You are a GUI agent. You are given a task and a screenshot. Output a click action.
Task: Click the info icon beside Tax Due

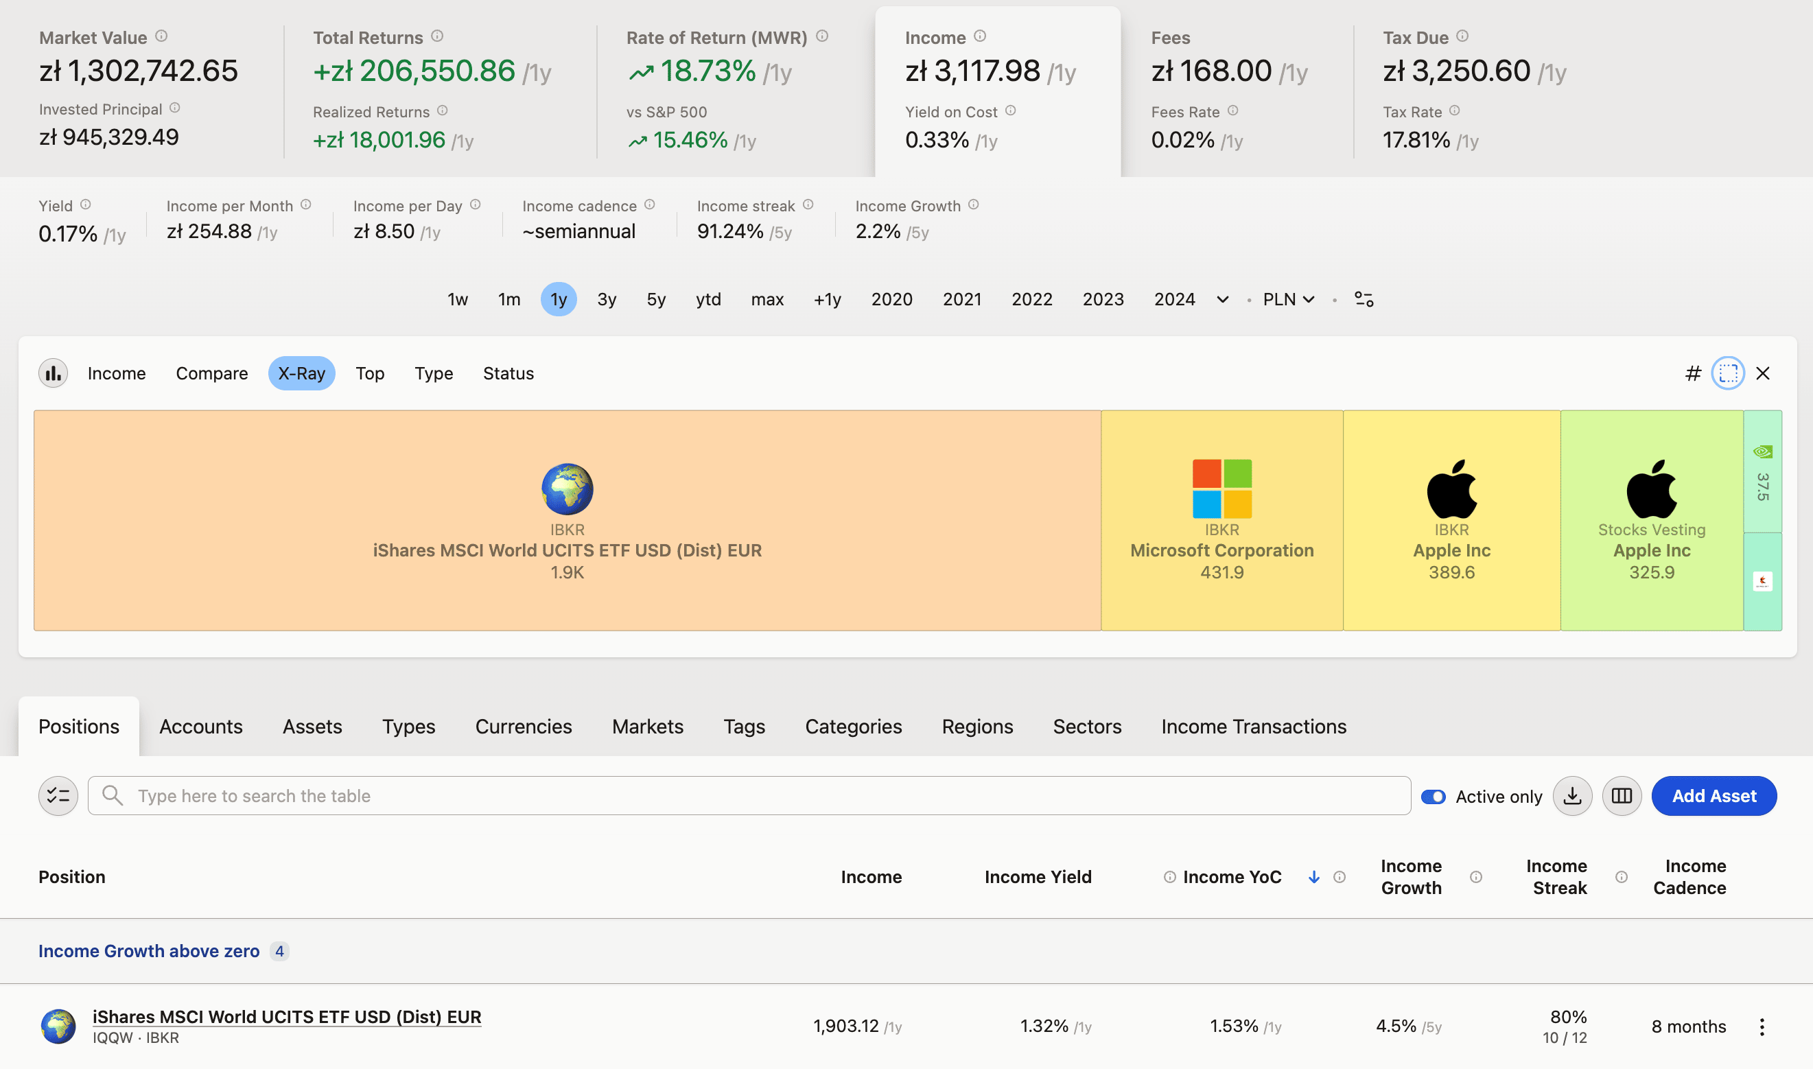1462,35
